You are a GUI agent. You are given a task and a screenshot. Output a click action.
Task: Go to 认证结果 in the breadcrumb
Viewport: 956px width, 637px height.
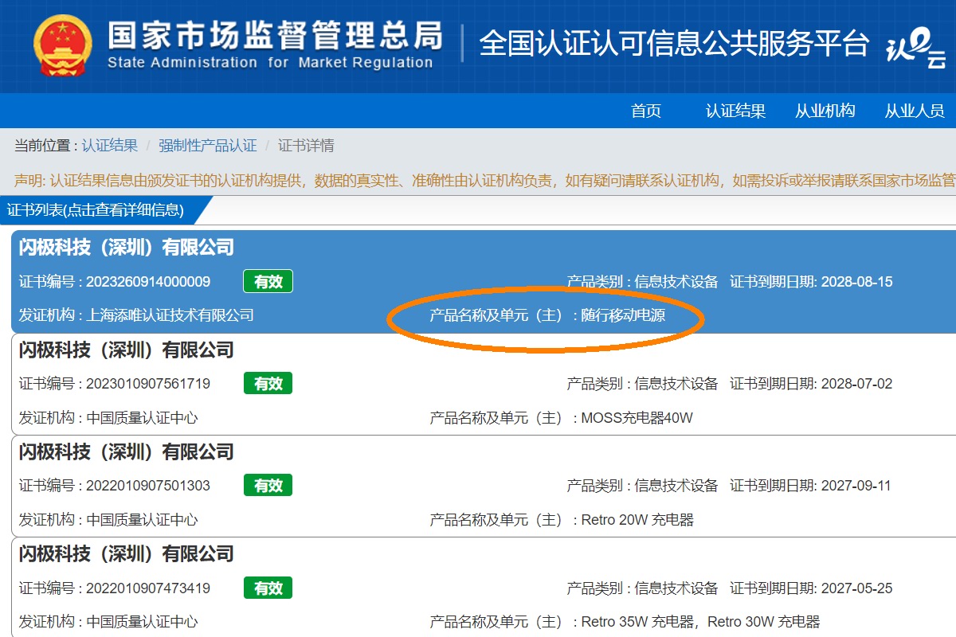(x=110, y=146)
